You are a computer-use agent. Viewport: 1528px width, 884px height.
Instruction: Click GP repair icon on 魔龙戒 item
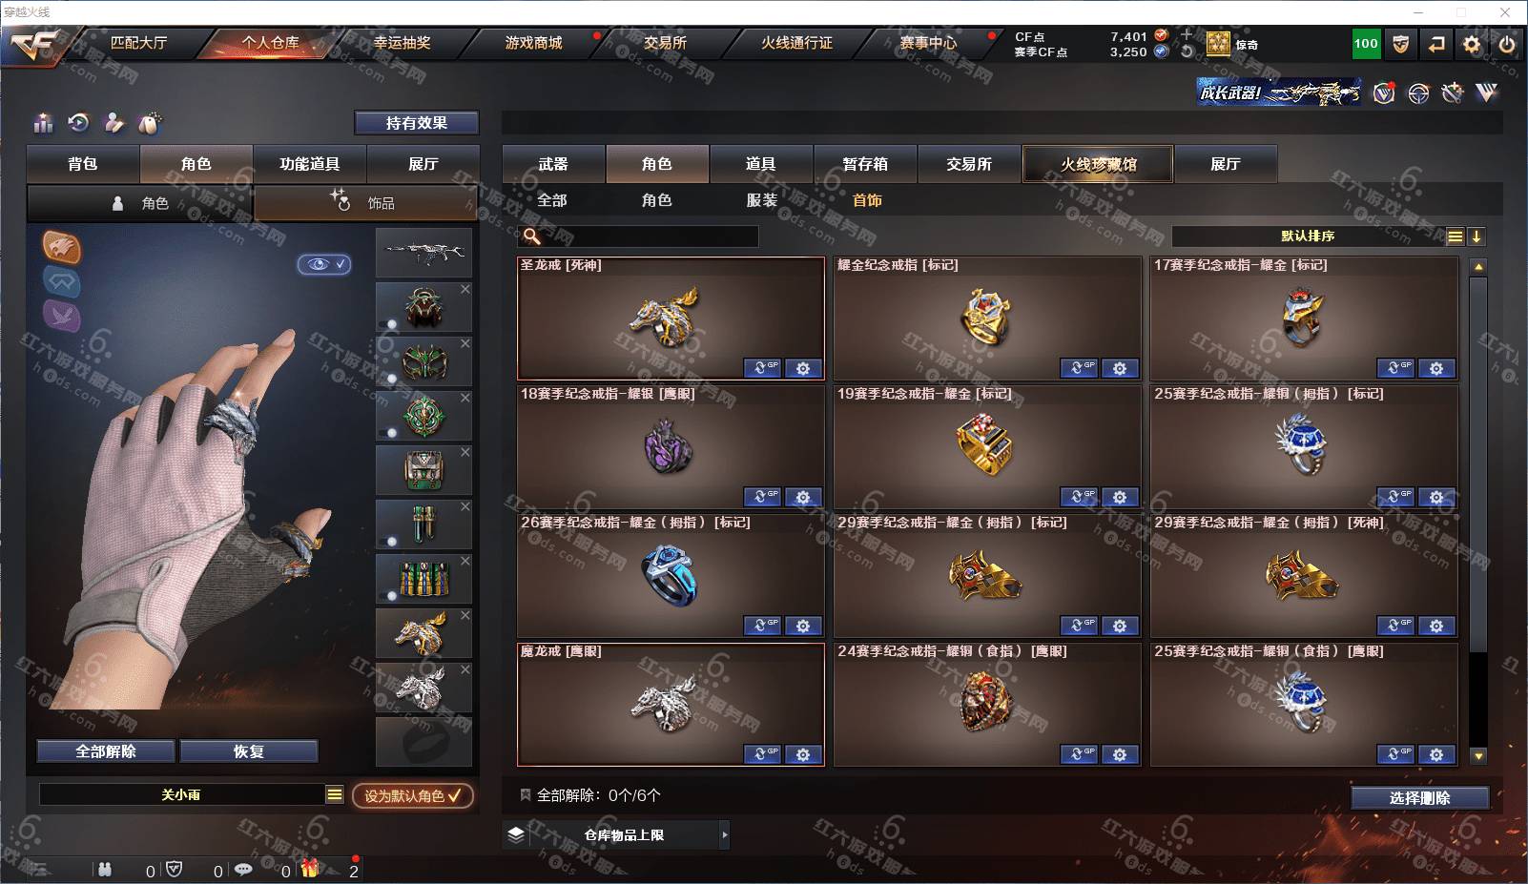[762, 754]
